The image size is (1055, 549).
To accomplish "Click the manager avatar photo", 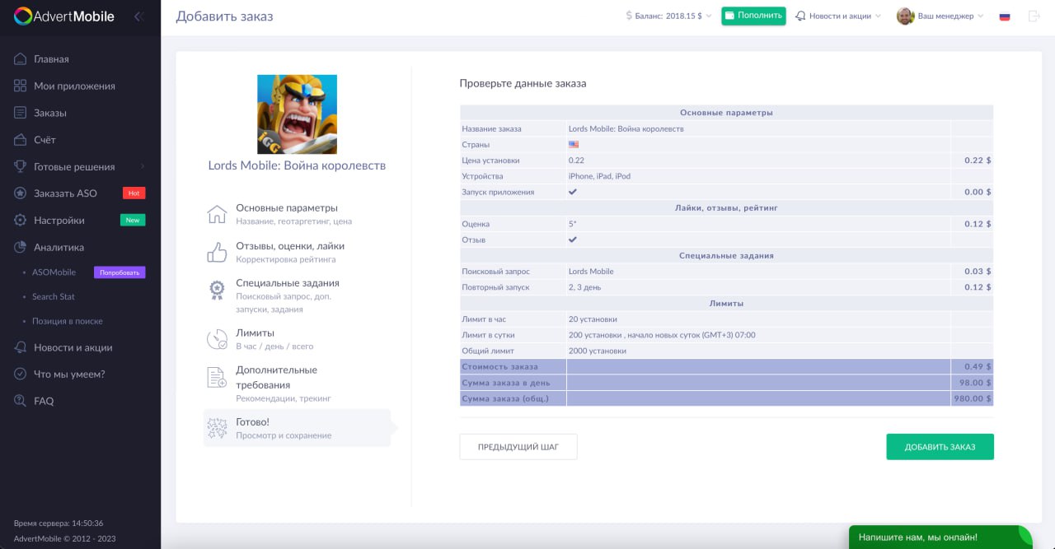I will [x=905, y=16].
